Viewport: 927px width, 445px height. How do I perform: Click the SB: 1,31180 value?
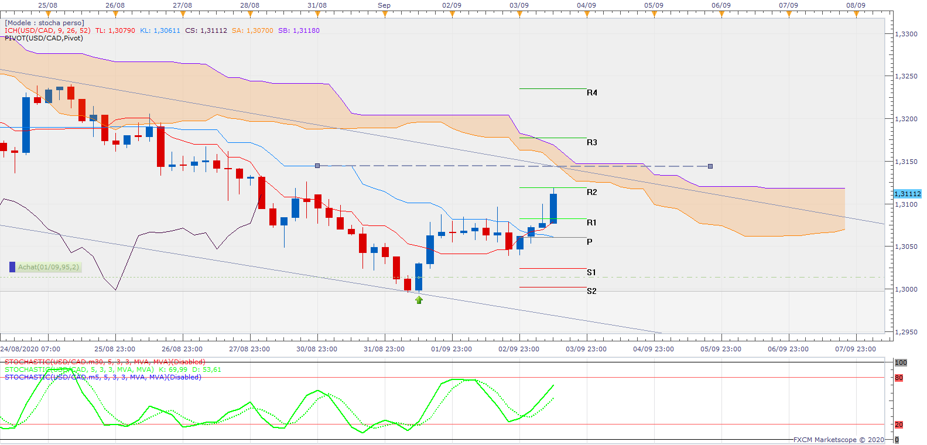[x=299, y=30]
